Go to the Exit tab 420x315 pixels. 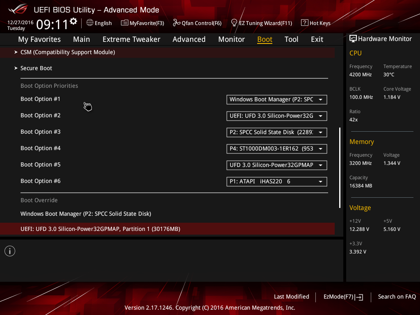pyautogui.click(x=317, y=39)
